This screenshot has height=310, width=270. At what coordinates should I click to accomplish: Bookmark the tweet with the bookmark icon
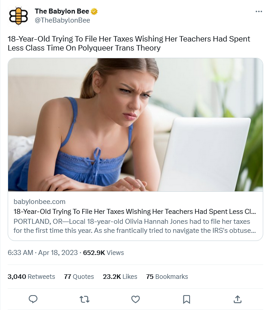[x=186, y=299]
